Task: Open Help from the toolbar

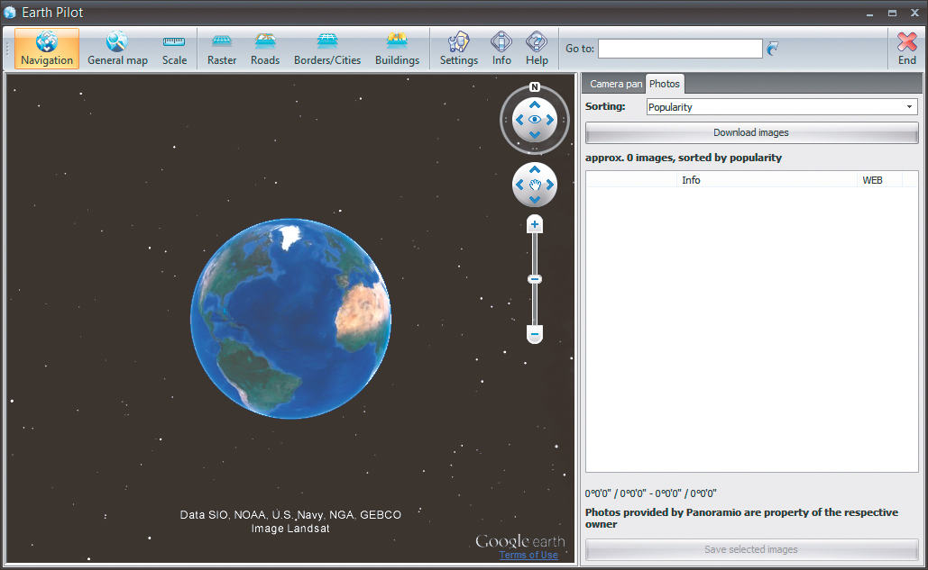Action: 537,49
